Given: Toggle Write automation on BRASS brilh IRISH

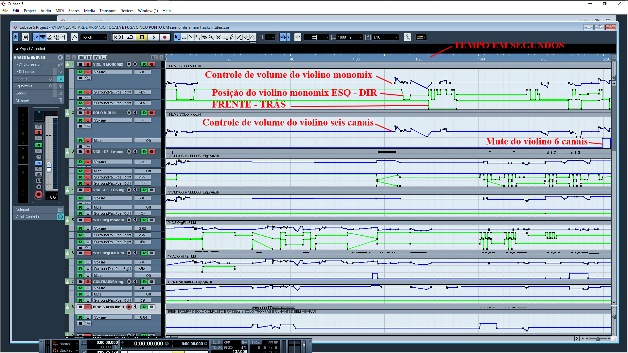Looking at the screenshot, I should [152, 307].
